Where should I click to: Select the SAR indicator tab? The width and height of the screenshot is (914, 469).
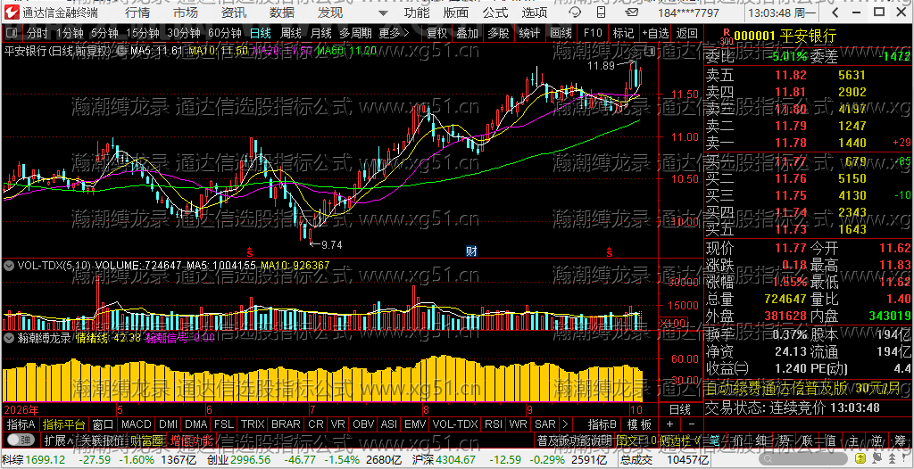[545, 424]
